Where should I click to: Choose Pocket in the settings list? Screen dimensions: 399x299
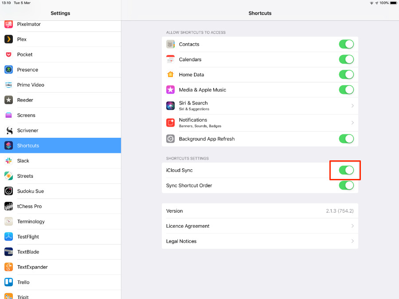pyautogui.click(x=61, y=54)
